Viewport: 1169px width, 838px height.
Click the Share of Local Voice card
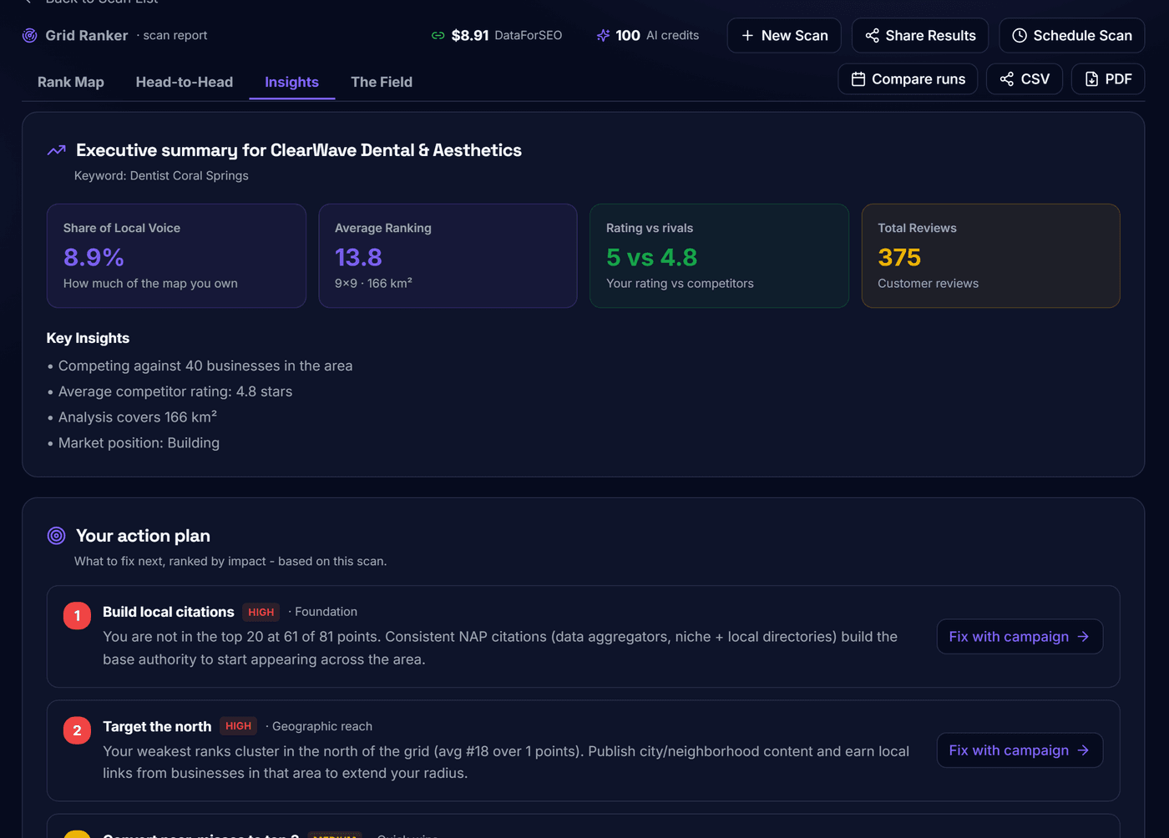click(176, 255)
